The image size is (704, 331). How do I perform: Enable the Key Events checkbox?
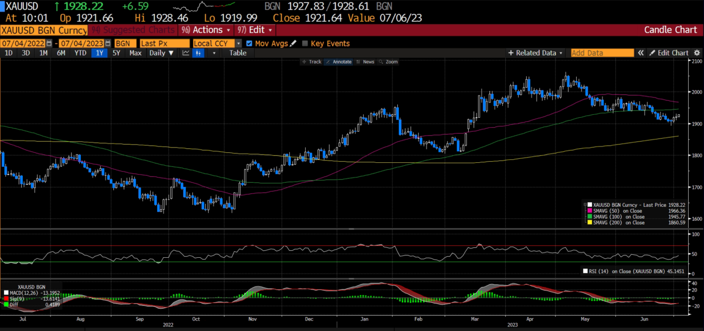305,43
